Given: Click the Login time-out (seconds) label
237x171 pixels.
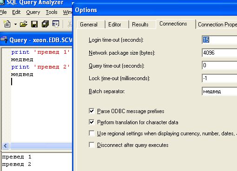Looking at the screenshot, I should pyautogui.click(x=116, y=40).
